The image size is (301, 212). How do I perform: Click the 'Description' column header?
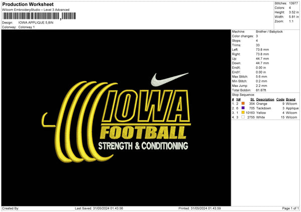tap(265, 99)
